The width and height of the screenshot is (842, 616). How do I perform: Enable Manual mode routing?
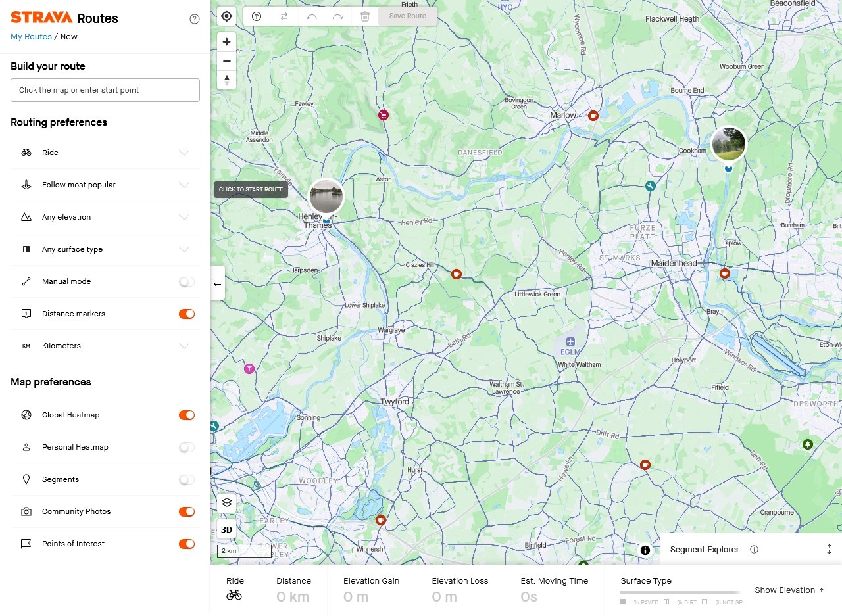(186, 281)
